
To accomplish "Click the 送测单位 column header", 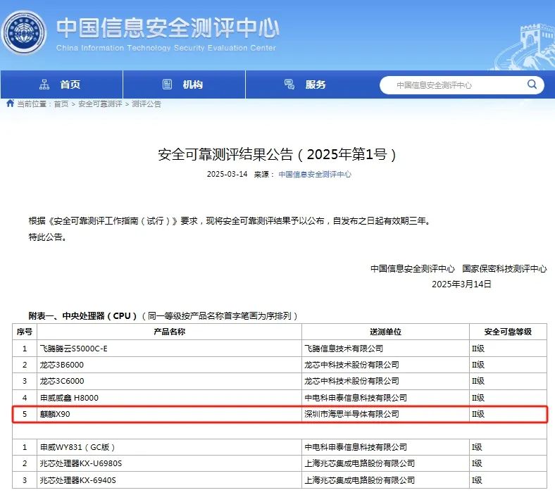I will [385, 332].
